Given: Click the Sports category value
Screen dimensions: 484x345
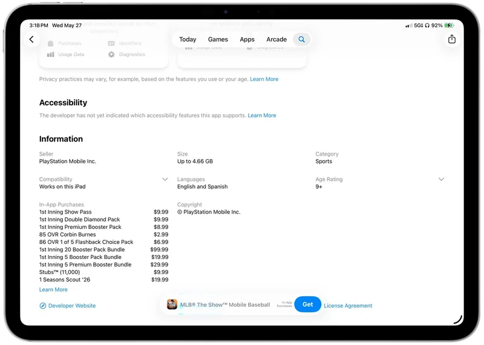Looking at the screenshot, I should (x=324, y=161).
